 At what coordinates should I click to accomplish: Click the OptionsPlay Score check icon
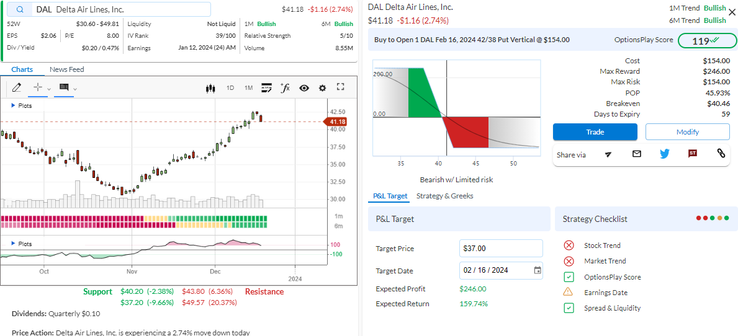tap(569, 276)
